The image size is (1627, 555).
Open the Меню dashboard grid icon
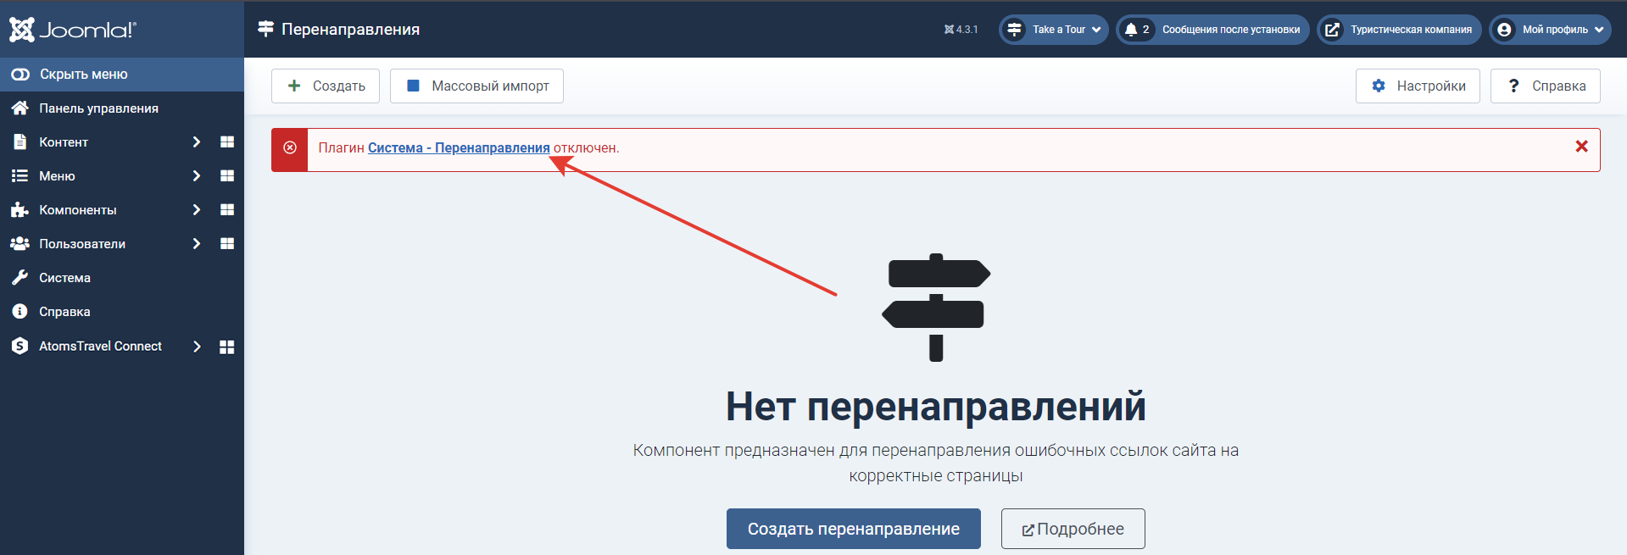[227, 176]
